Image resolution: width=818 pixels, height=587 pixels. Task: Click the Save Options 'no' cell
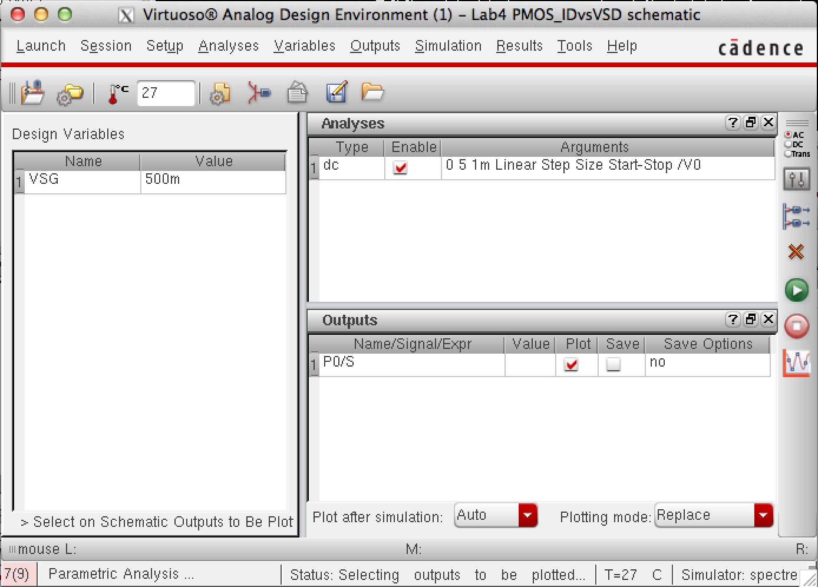click(707, 364)
